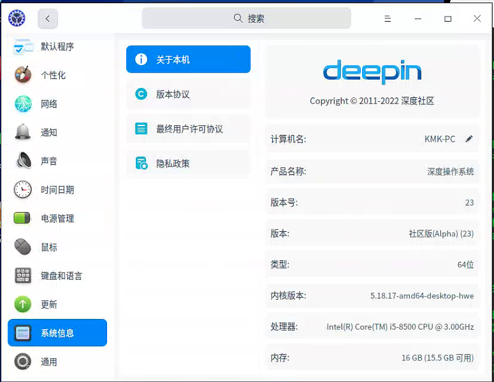Open 更新 label in sidebar
The height and width of the screenshot is (382, 494).
point(49,304)
